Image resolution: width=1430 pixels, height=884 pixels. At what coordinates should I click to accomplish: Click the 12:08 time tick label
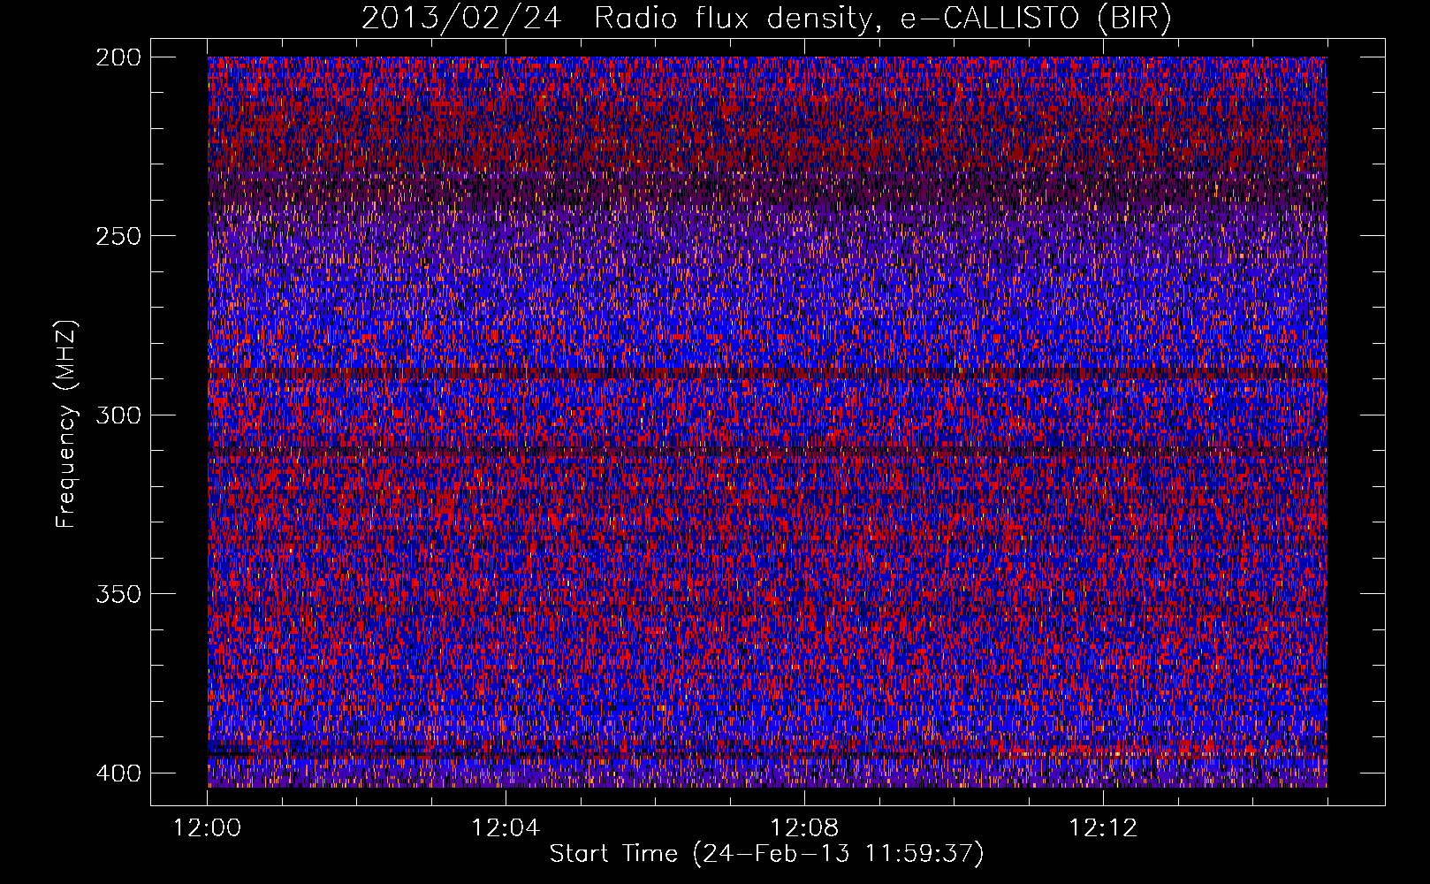pyautogui.click(x=804, y=828)
